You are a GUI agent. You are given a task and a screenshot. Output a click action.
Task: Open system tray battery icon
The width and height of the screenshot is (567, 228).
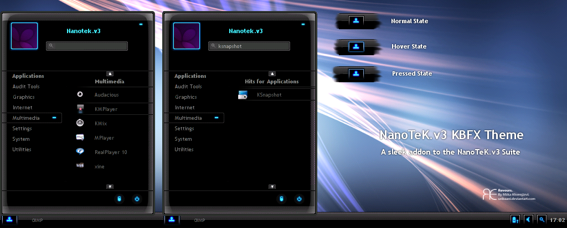pos(515,219)
